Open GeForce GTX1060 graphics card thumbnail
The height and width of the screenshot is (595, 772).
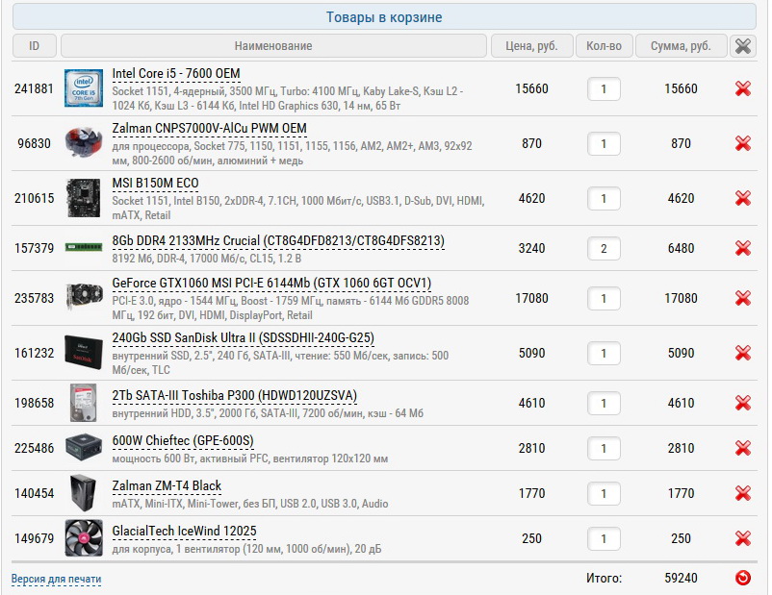point(84,296)
